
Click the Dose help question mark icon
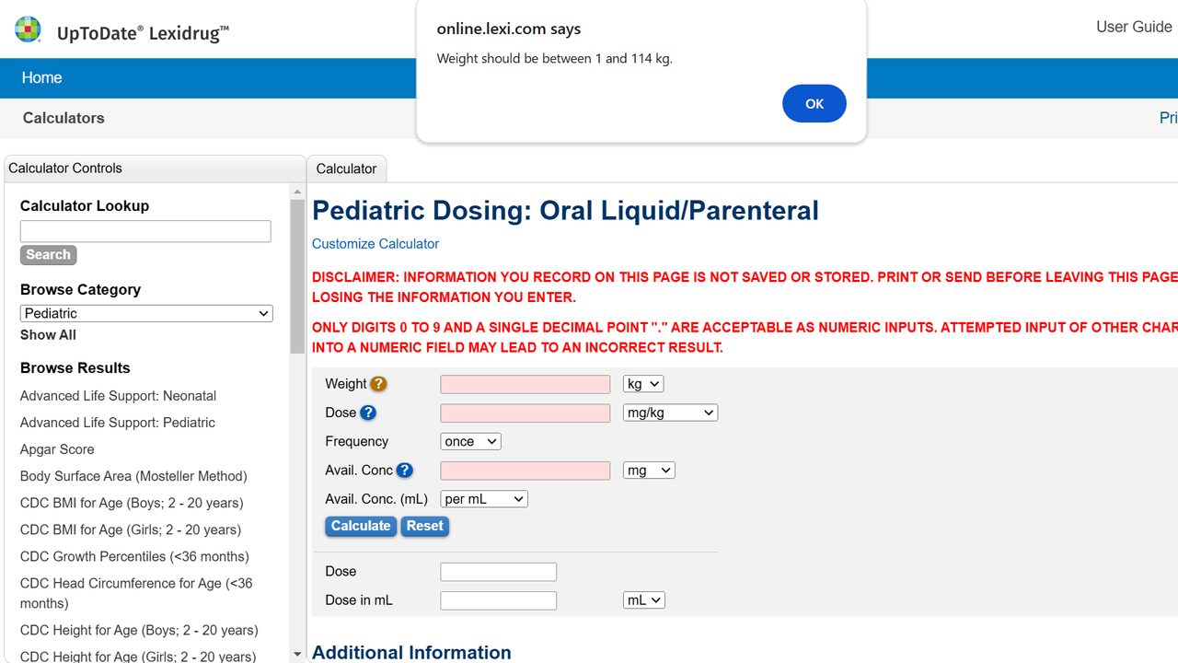click(368, 413)
